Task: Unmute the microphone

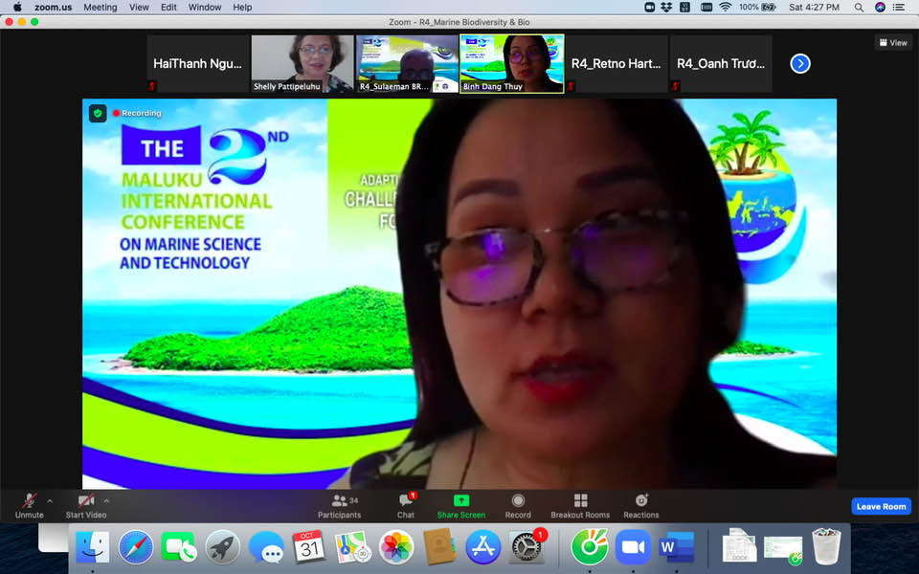Action: (30, 504)
